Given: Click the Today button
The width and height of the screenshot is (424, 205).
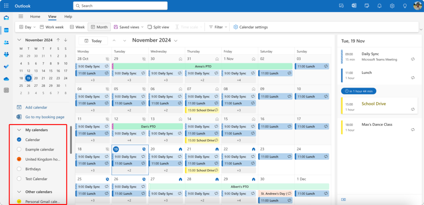Looking at the screenshot, I should [x=93, y=41].
